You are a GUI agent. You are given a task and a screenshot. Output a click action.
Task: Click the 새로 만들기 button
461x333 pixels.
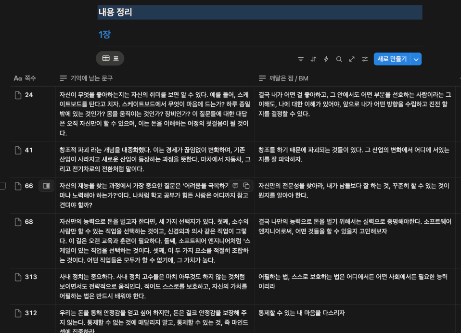392,59
